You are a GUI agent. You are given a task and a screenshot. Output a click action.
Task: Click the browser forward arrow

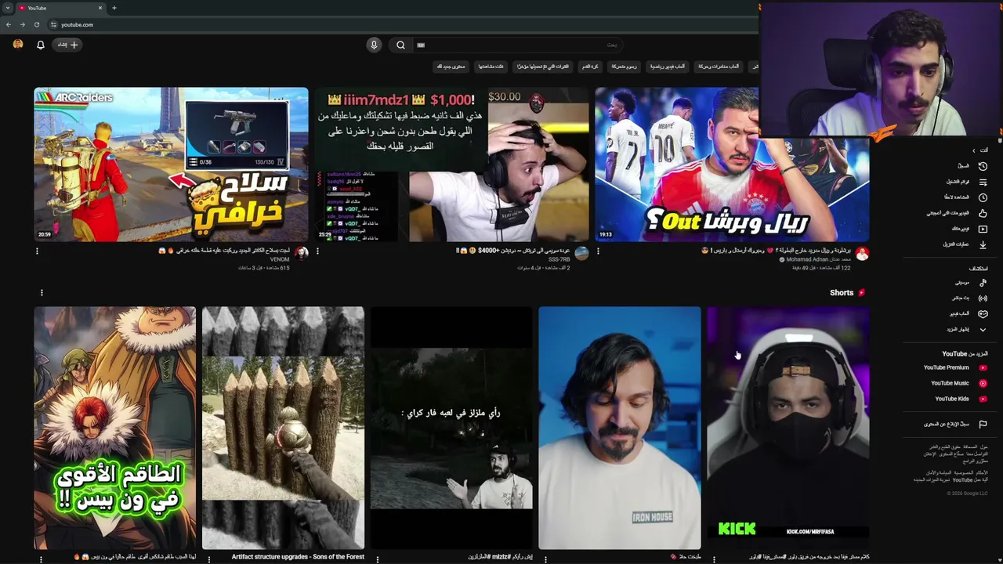click(x=22, y=24)
